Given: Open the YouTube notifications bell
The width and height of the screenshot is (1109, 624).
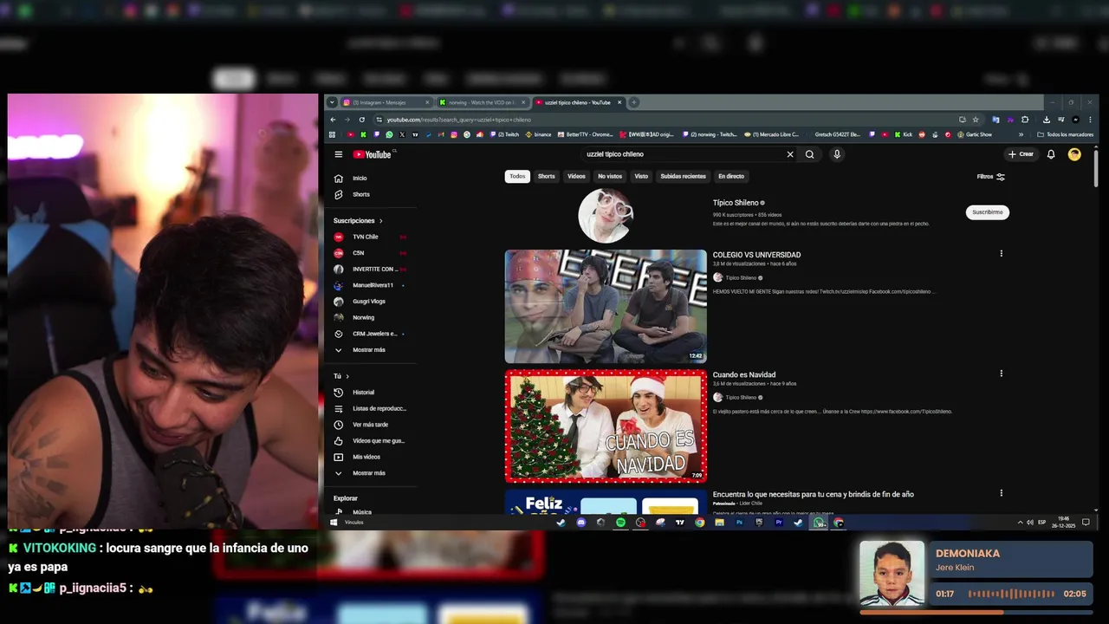Looking at the screenshot, I should [x=1051, y=154].
